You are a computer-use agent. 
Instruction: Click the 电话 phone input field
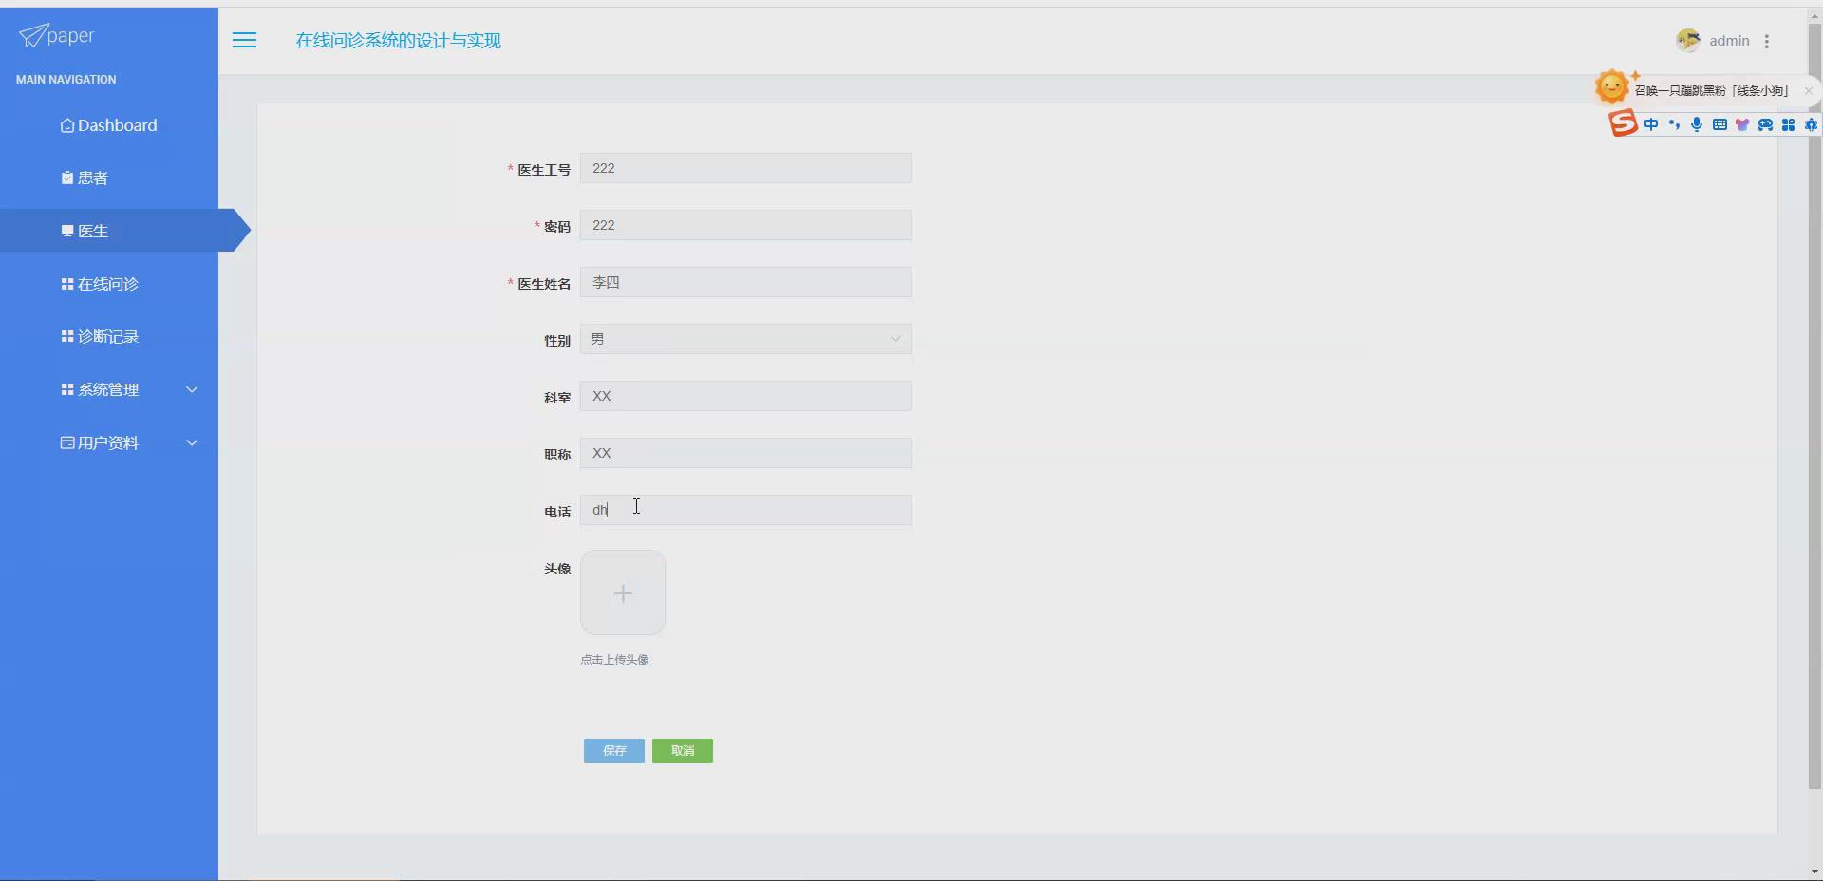click(x=747, y=510)
